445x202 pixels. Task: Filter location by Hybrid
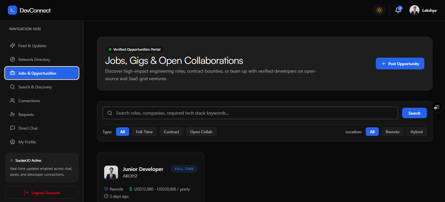click(416, 132)
